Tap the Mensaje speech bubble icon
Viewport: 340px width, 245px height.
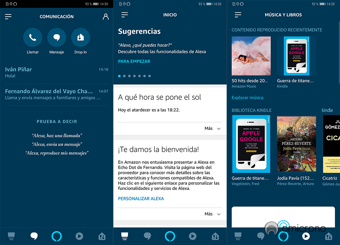tap(57, 37)
